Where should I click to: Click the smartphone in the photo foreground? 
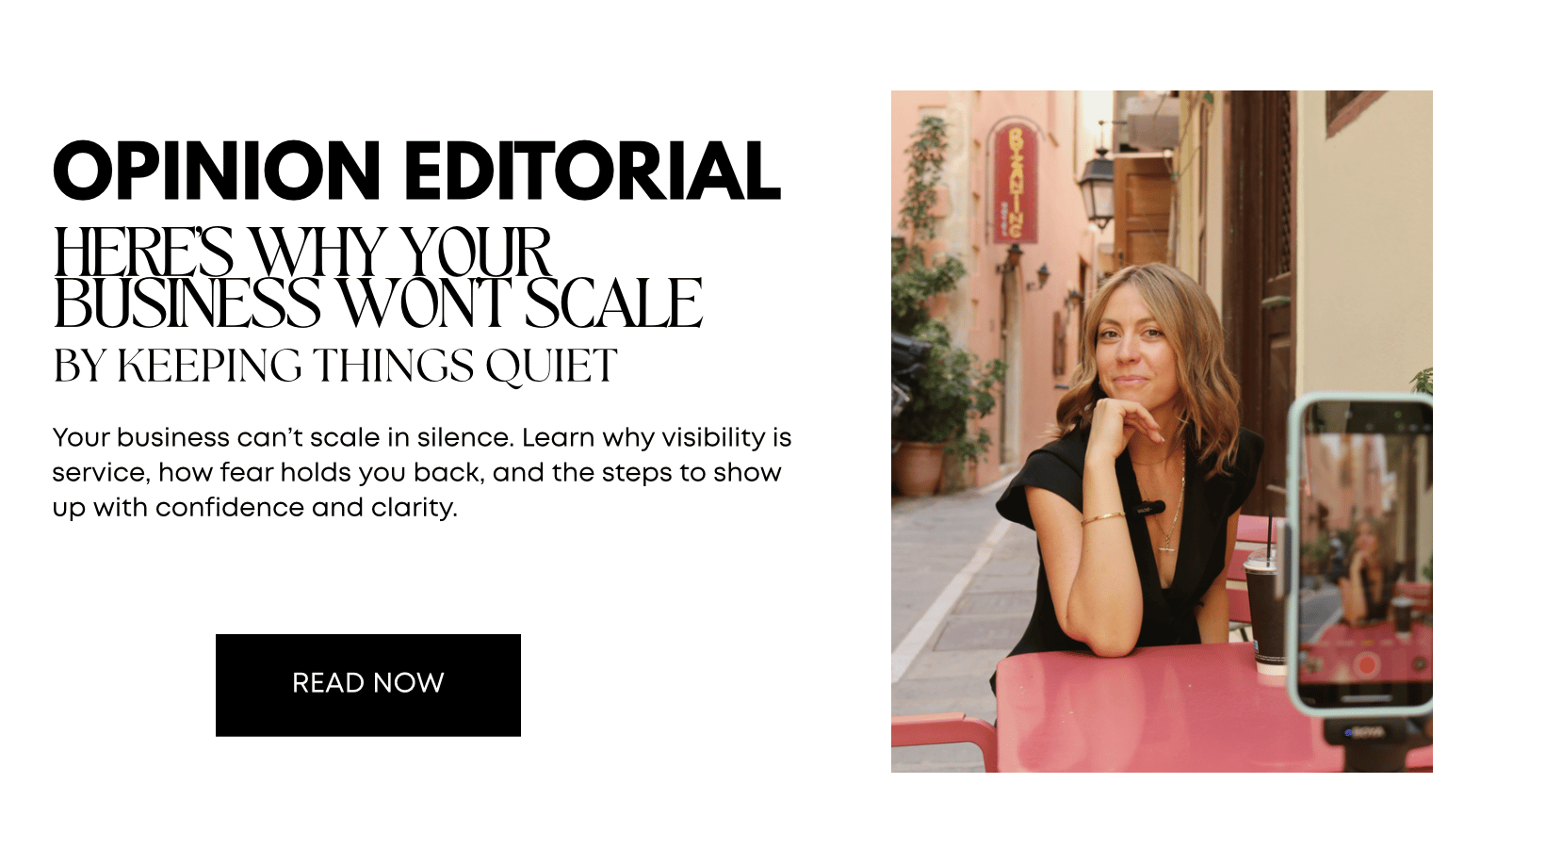[x=1359, y=556]
